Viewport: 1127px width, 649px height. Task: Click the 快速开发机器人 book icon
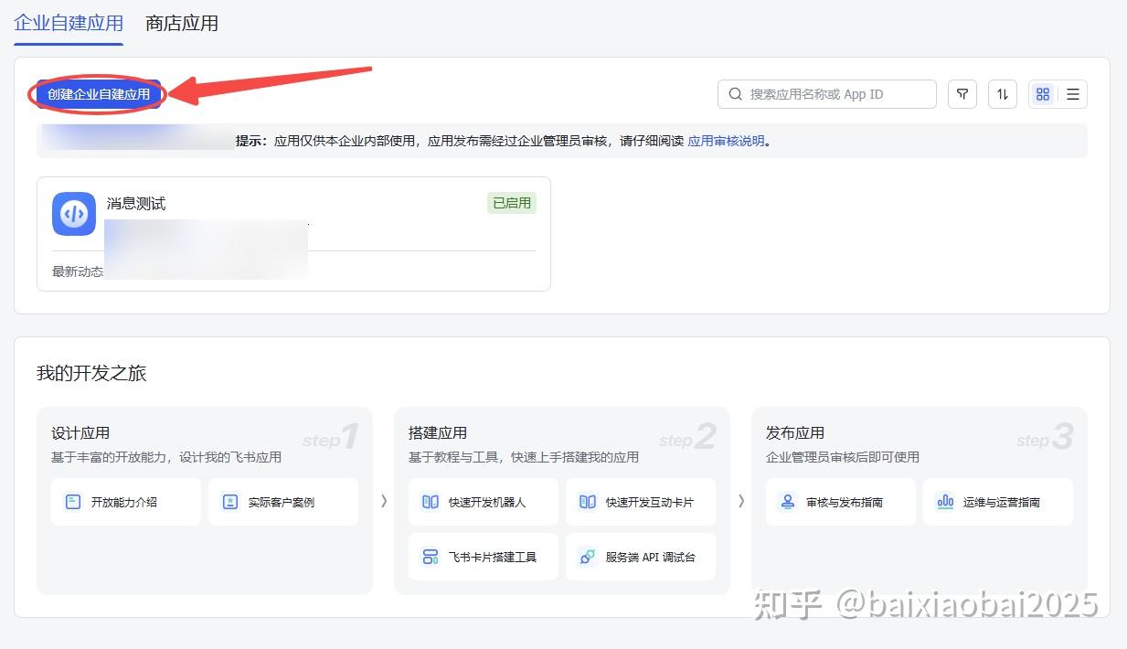431,502
